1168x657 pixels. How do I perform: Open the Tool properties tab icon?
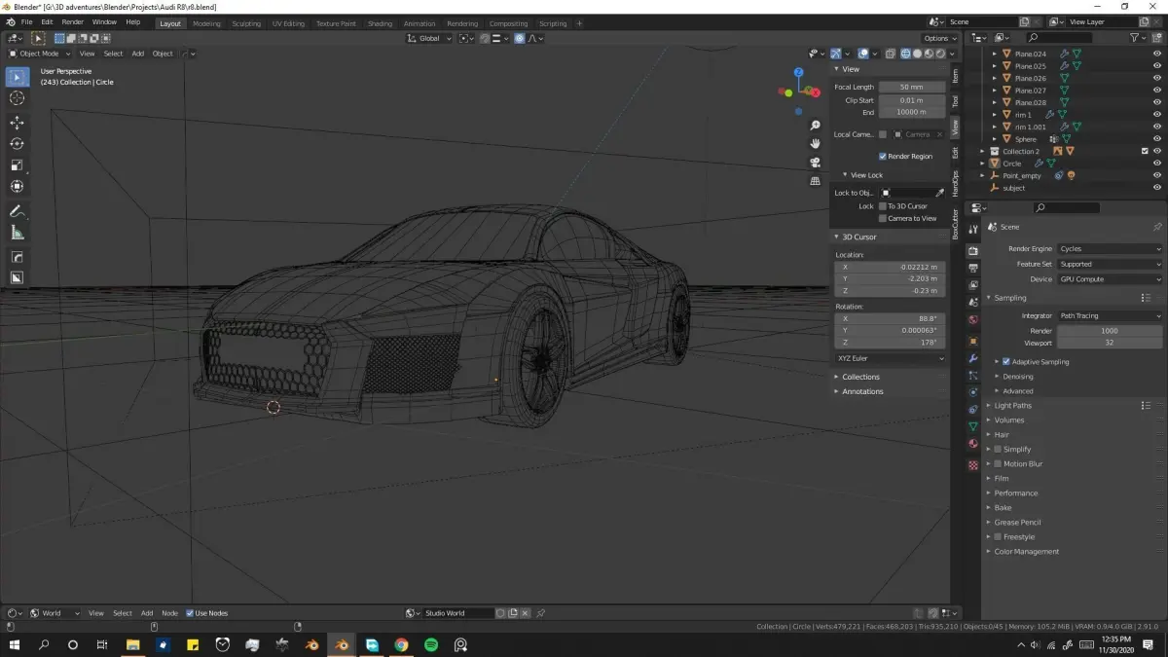[x=973, y=228]
